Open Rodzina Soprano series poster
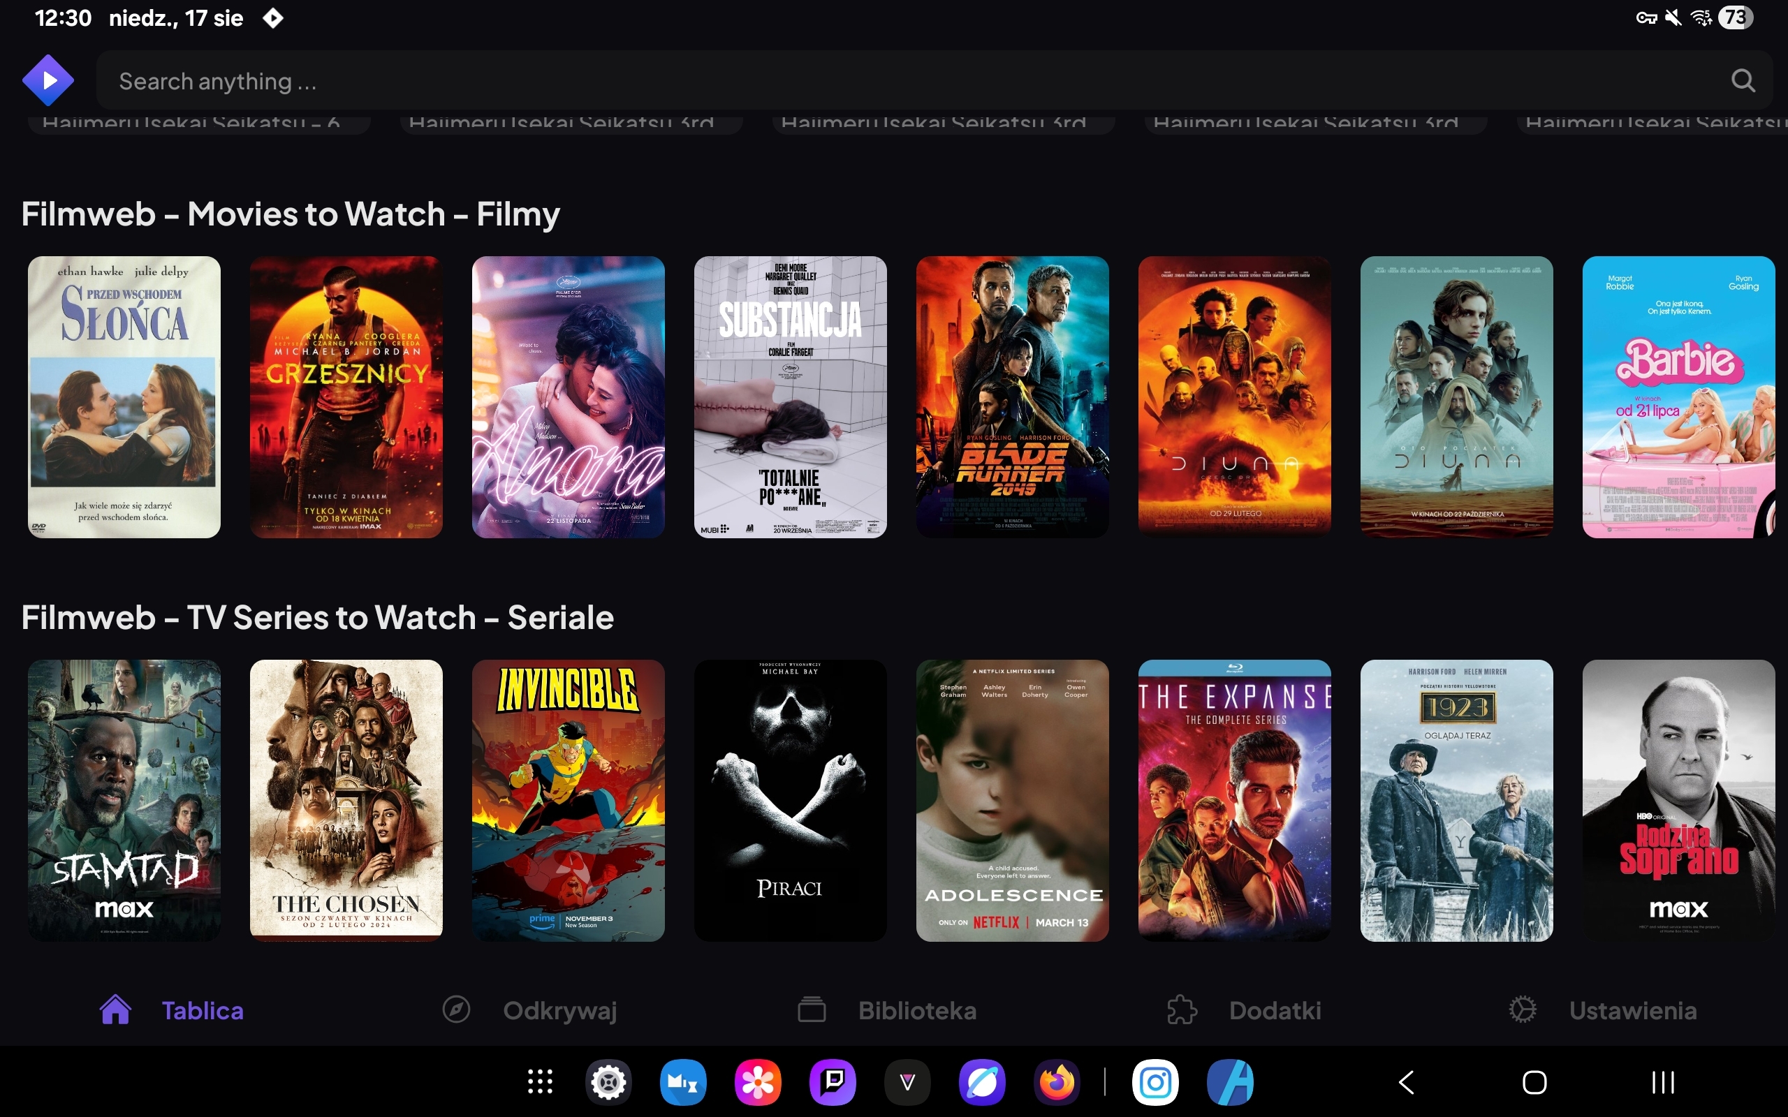The width and height of the screenshot is (1788, 1117). click(x=1678, y=800)
